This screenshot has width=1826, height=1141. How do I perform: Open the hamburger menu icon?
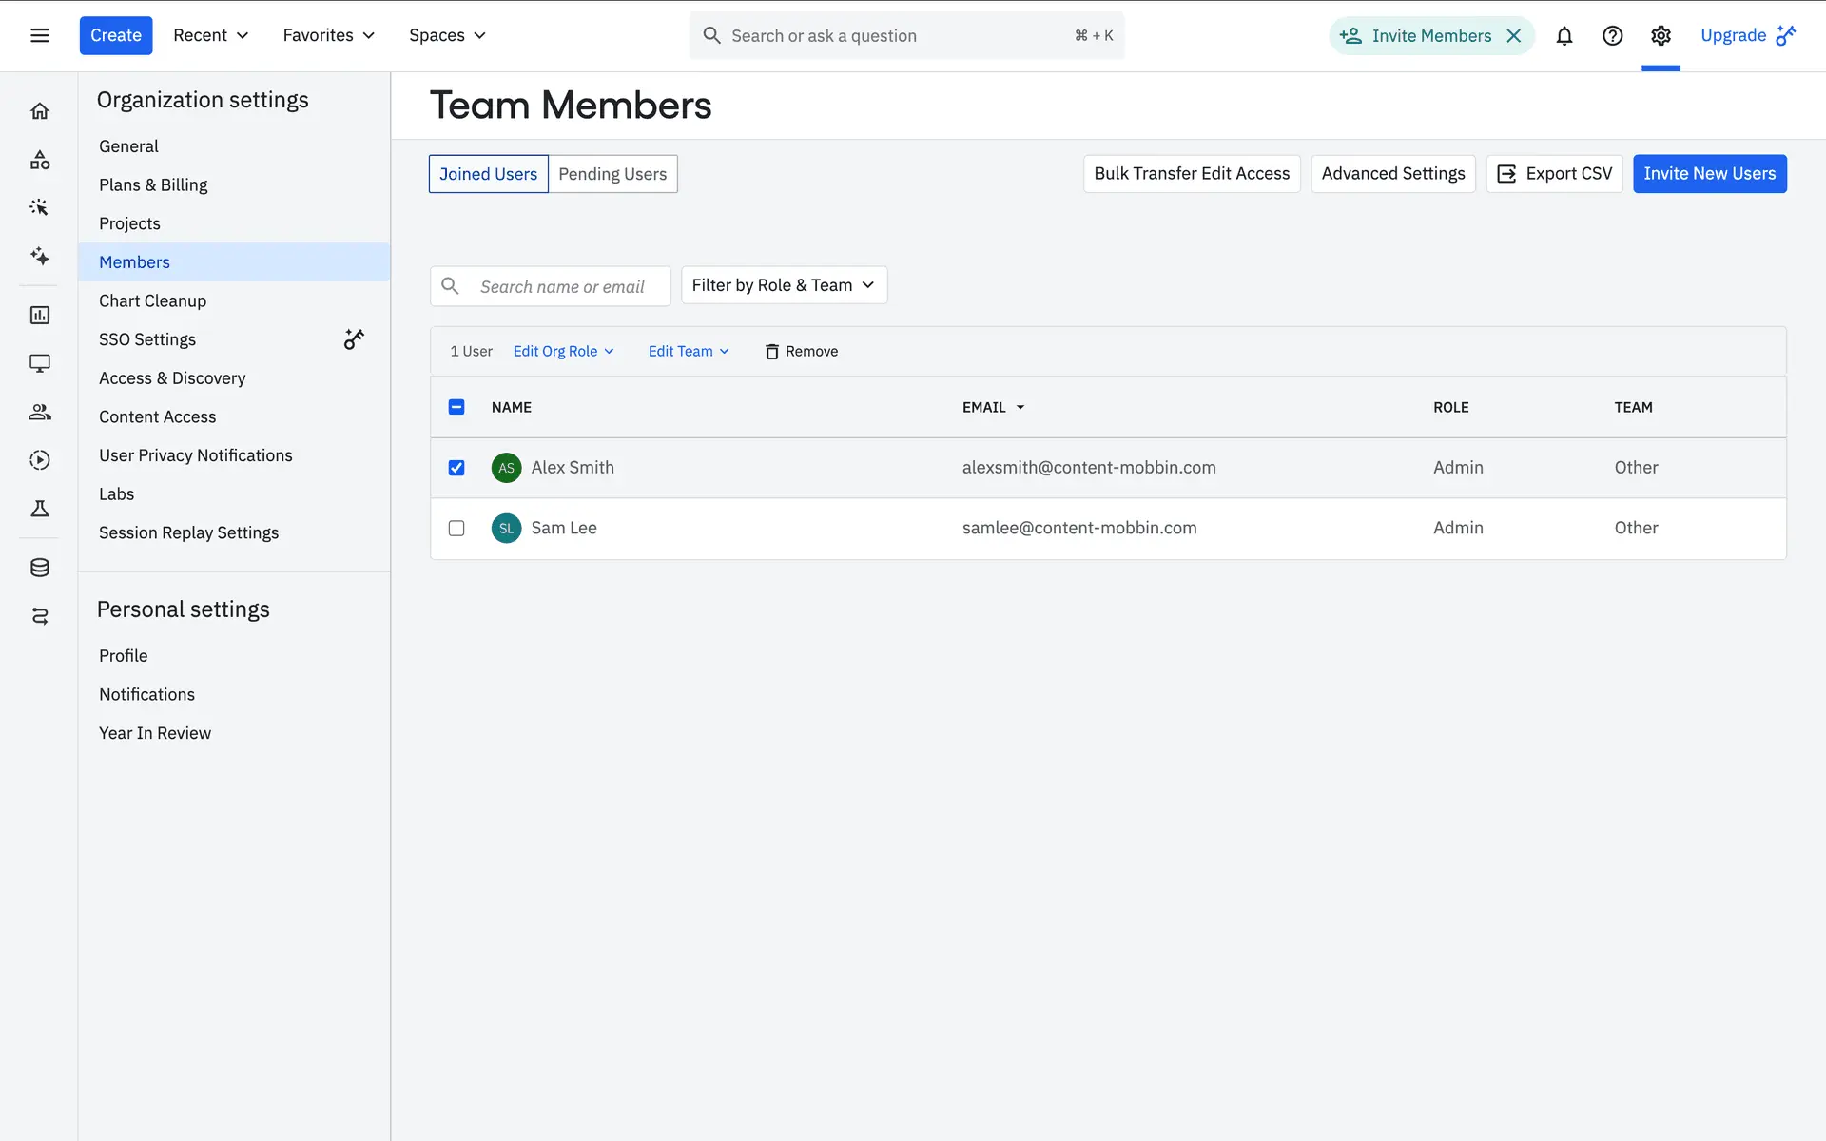(40, 36)
